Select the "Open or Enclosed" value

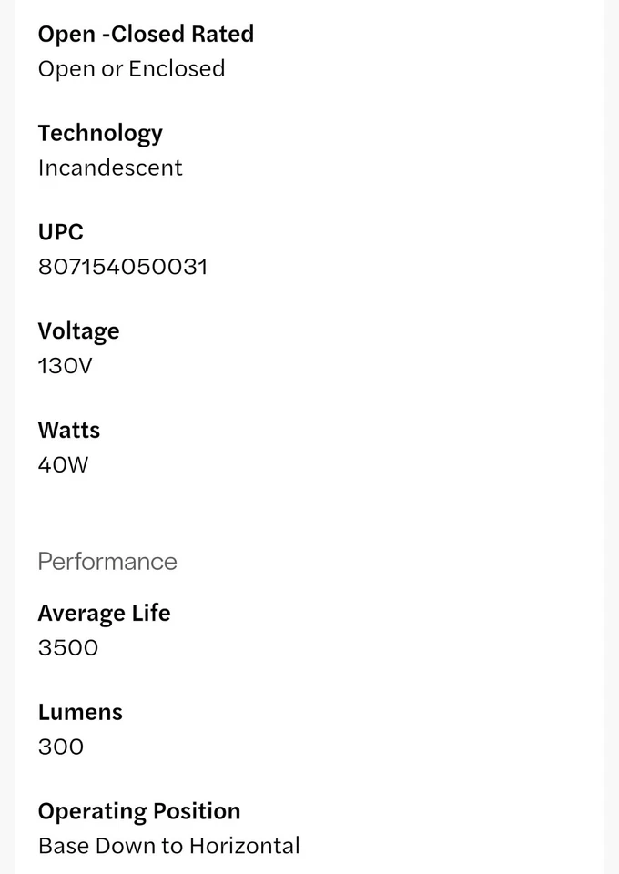coord(131,69)
